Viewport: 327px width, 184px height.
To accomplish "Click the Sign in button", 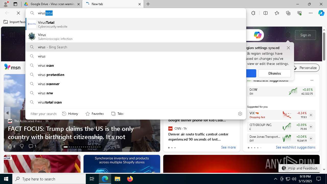I will tap(306, 35).
